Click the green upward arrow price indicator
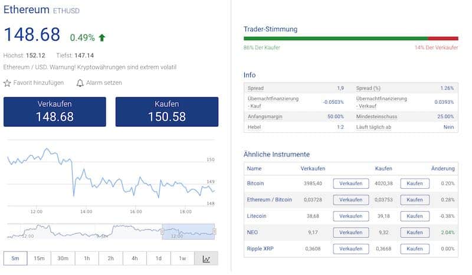Viewport: 472px width, 275px height. 102,38
